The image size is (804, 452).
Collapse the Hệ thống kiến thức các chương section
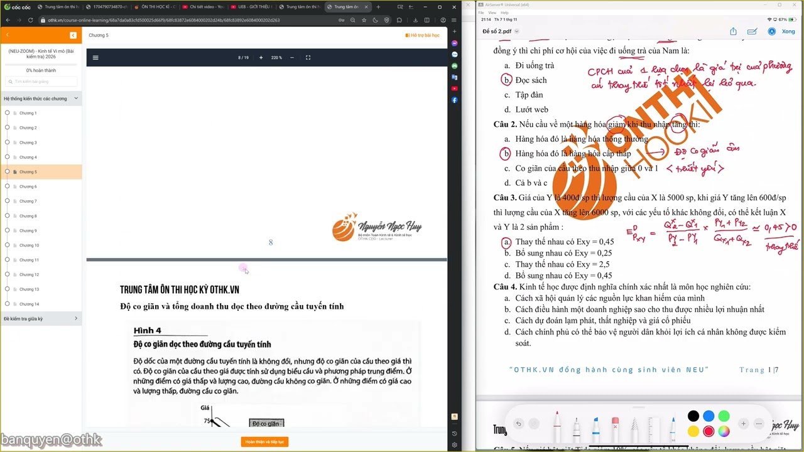click(x=41, y=99)
